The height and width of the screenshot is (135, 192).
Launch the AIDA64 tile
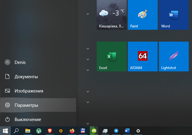tap(143, 56)
